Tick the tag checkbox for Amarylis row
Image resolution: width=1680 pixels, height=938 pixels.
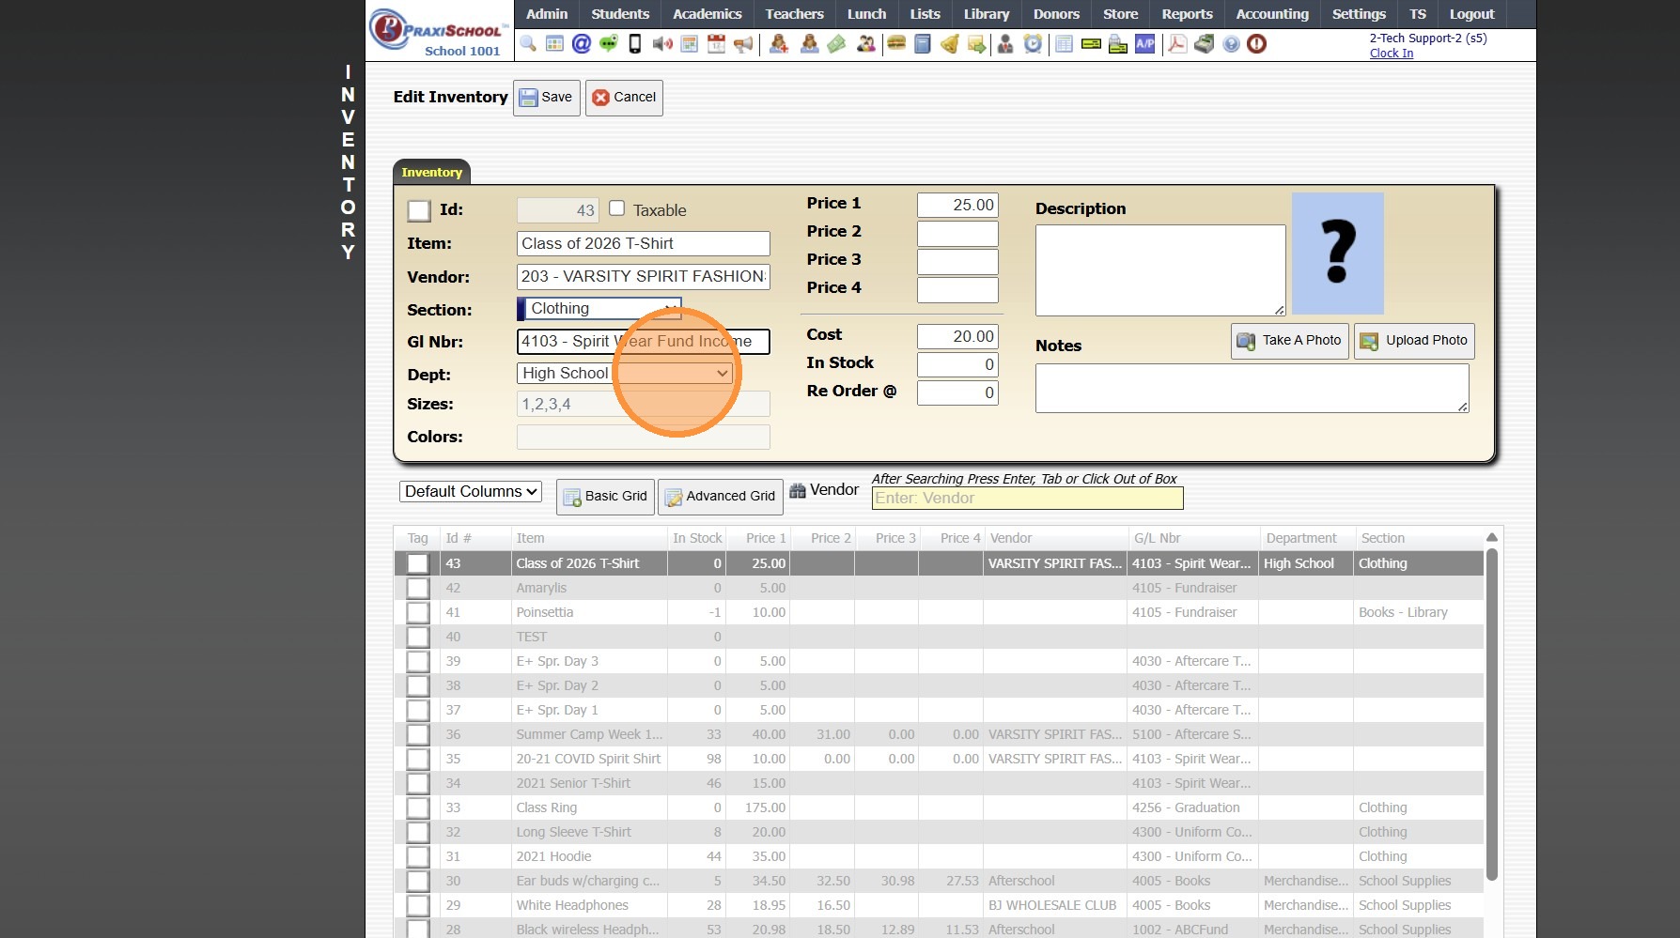pos(418,589)
